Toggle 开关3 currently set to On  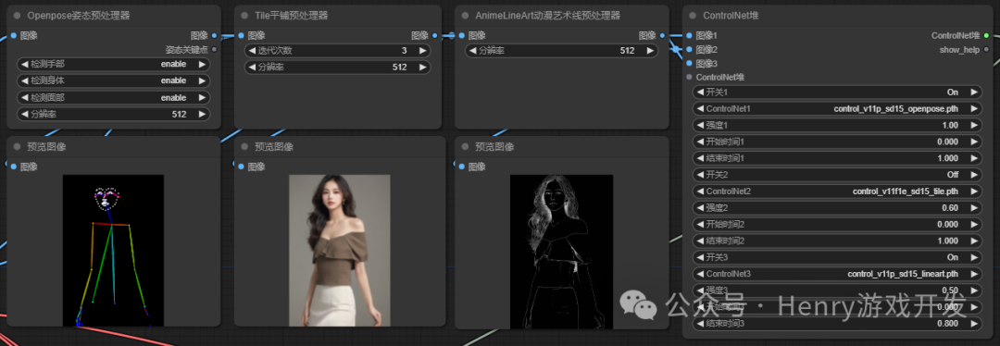coord(837,257)
